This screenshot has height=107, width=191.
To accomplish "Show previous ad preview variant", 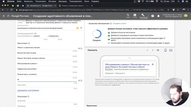I will (x=147, y=50).
